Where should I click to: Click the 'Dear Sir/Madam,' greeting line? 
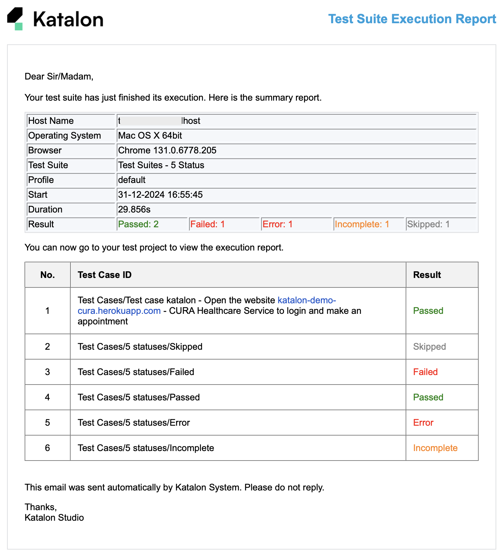pyautogui.click(x=59, y=76)
